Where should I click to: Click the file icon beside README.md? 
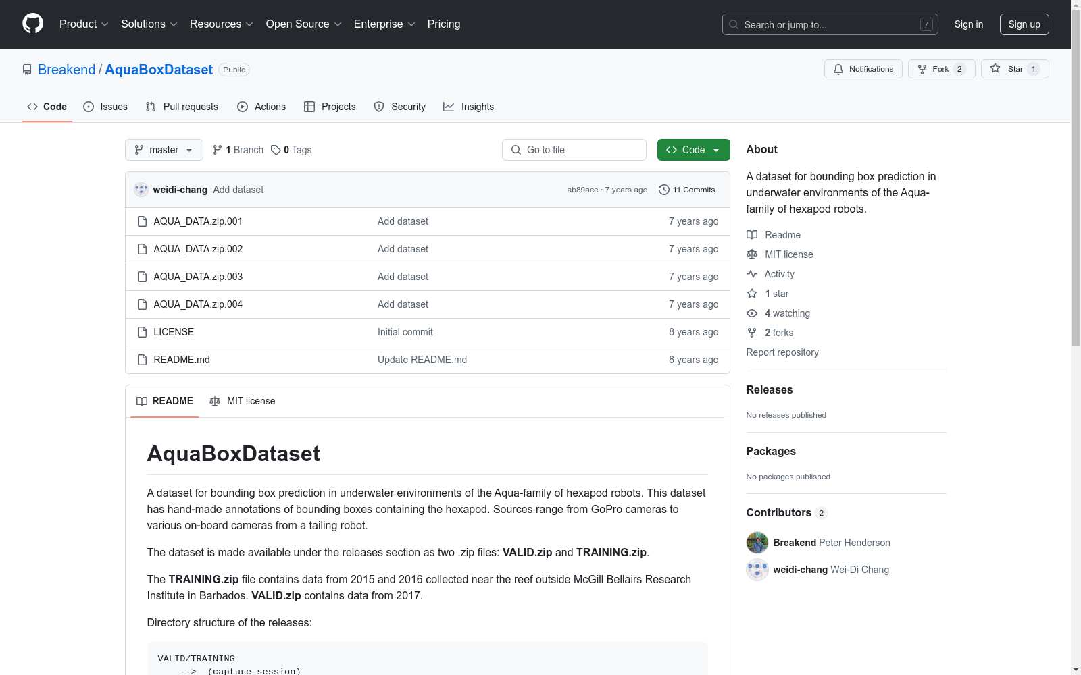coord(142,360)
